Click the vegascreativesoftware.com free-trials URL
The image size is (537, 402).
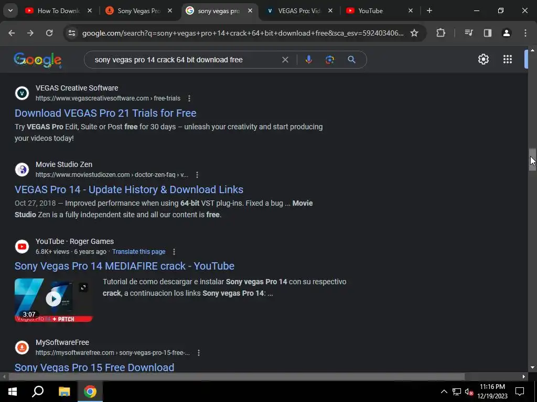coord(108,98)
